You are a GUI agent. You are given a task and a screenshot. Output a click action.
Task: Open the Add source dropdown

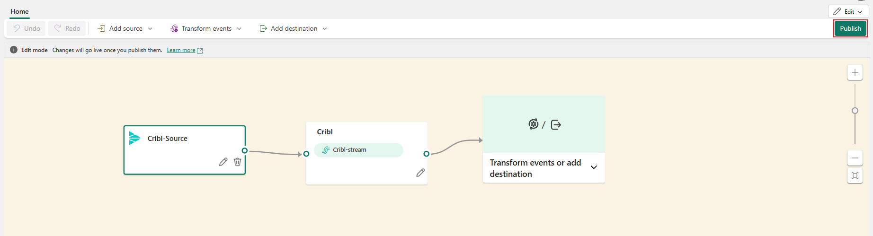coord(125,28)
